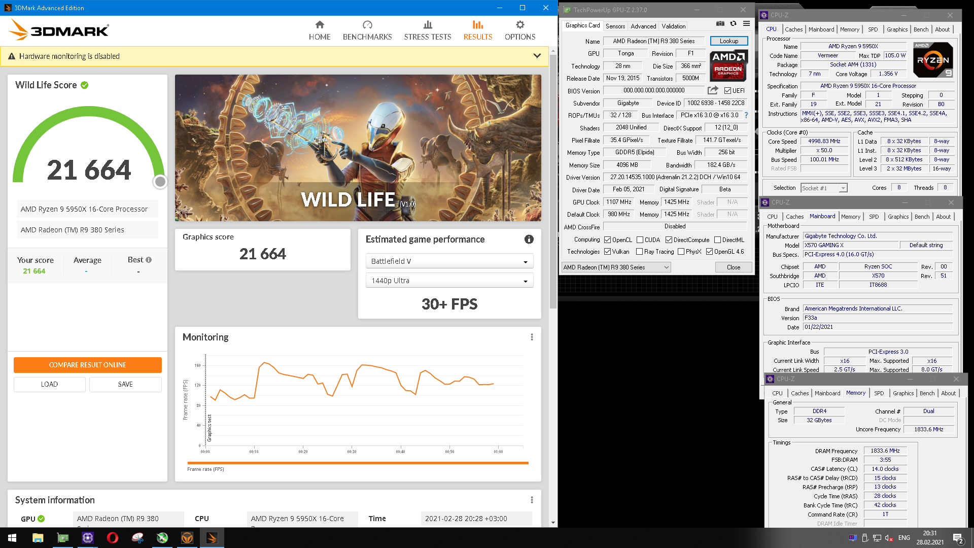Click the taskbar clock

pyautogui.click(x=930, y=538)
